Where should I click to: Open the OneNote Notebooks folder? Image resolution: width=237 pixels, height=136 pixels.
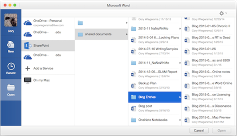[155, 120]
